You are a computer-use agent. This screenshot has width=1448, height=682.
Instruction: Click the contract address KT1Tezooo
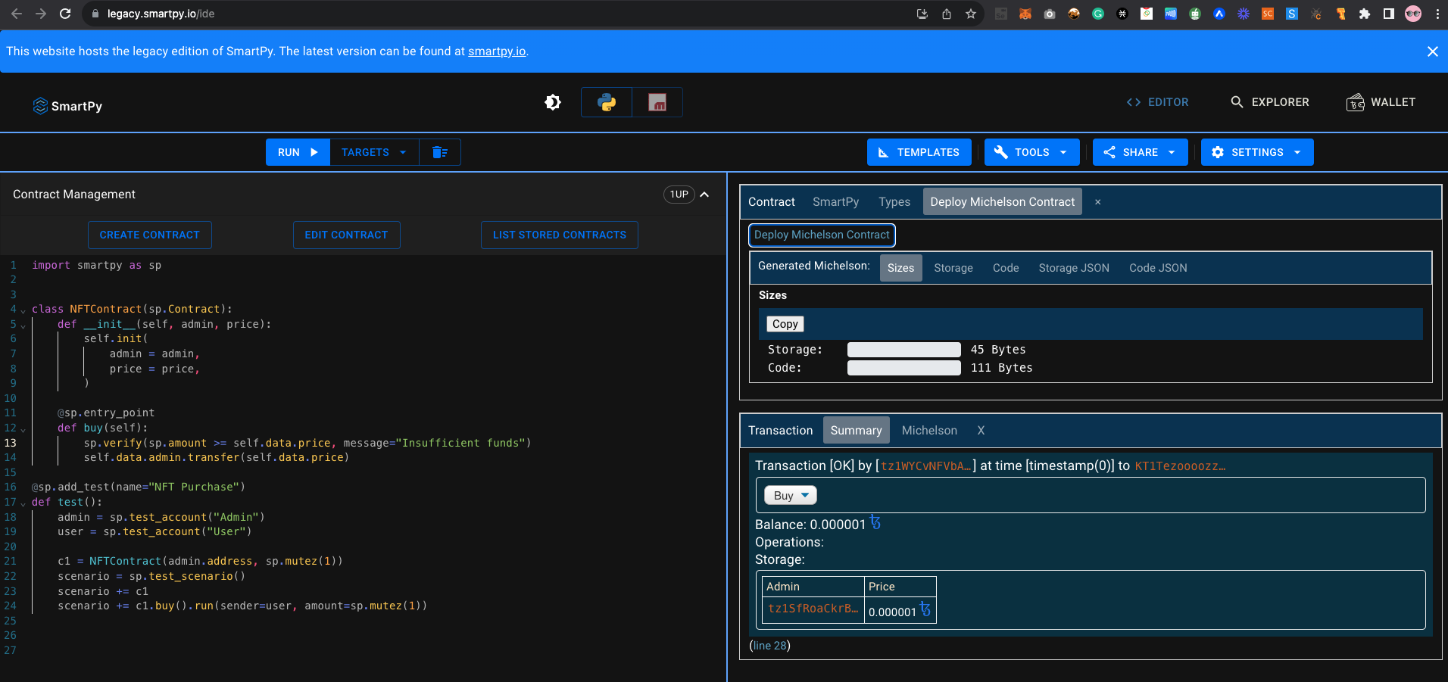pos(1180,466)
